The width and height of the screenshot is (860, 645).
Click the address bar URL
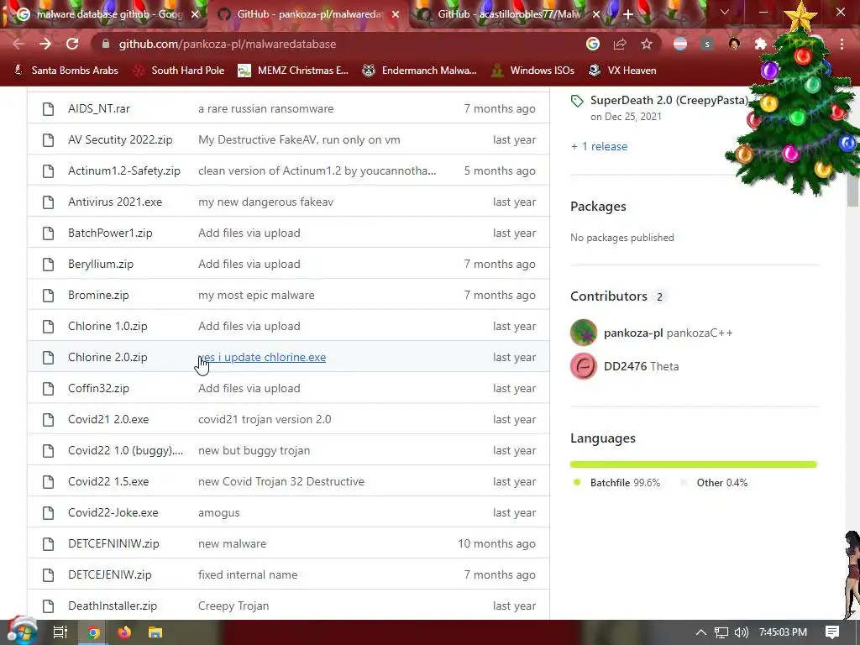coord(227,44)
